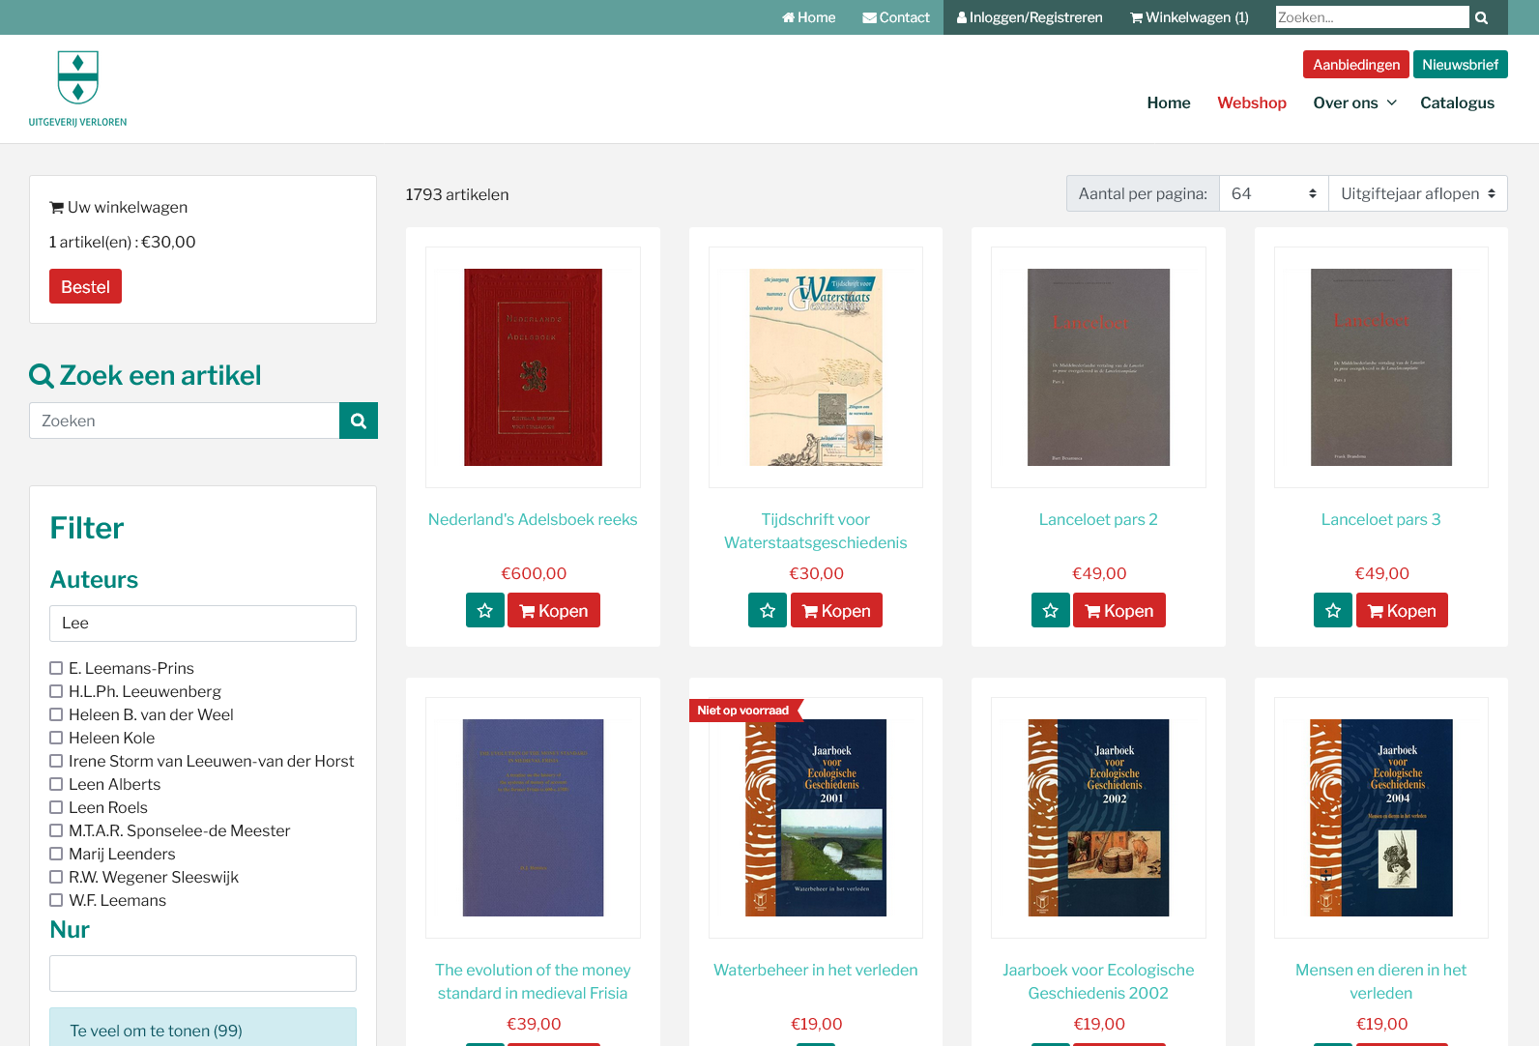
Task: Click the red Bestel button
Action: (x=85, y=286)
